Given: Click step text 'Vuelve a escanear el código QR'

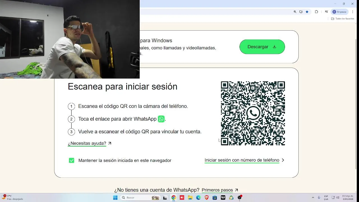Looking at the screenshot, I should pos(140,132).
